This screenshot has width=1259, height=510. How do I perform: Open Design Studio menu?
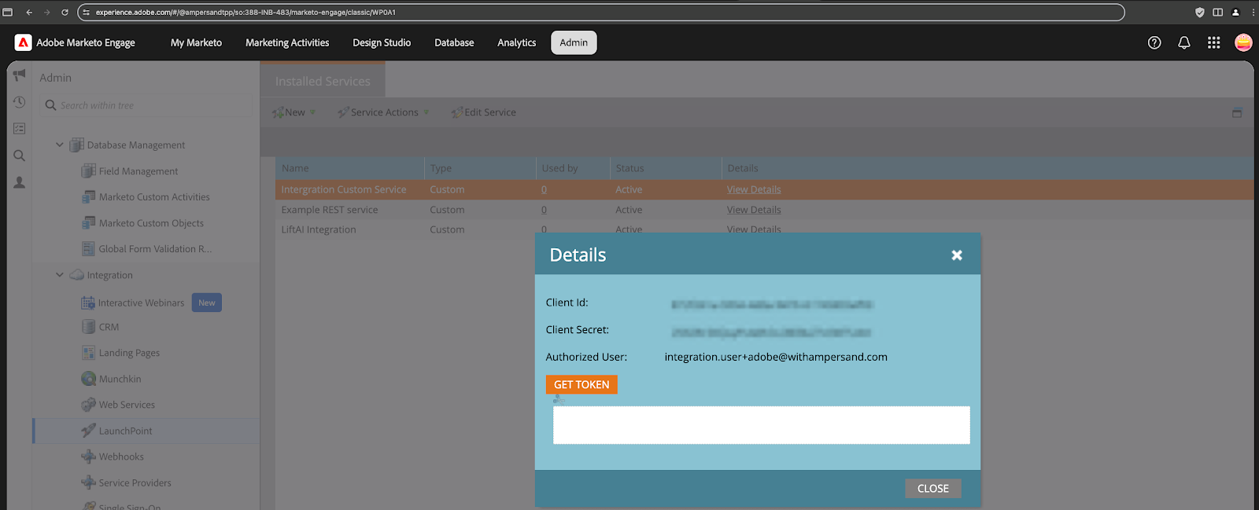tap(382, 42)
